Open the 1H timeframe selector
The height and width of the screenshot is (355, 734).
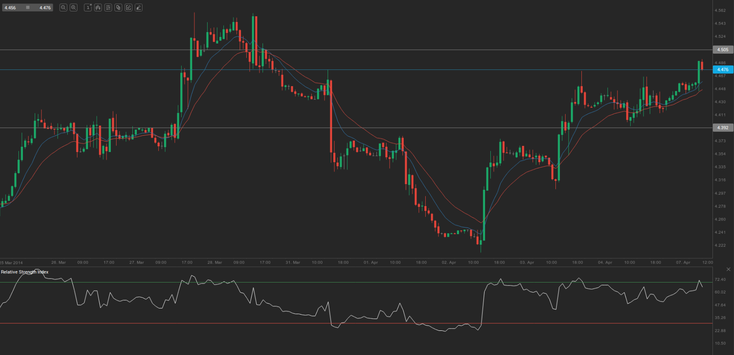pyautogui.click(x=88, y=7)
